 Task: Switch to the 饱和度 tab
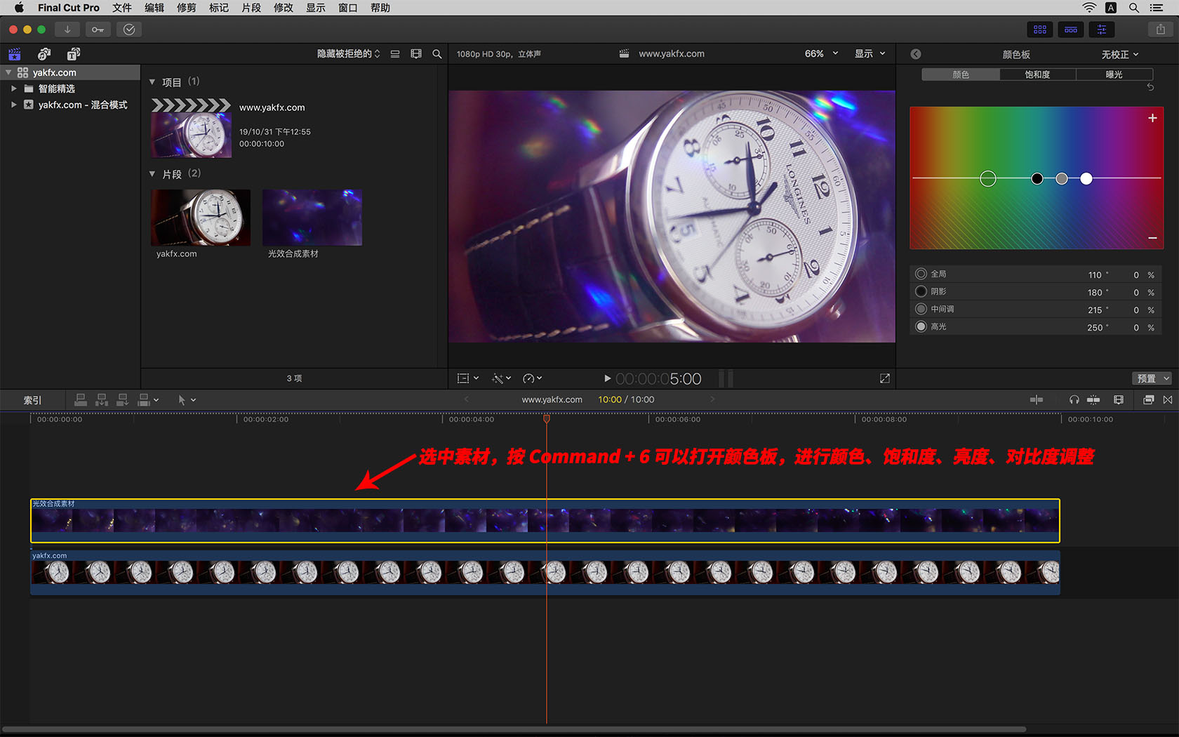coord(1037,74)
